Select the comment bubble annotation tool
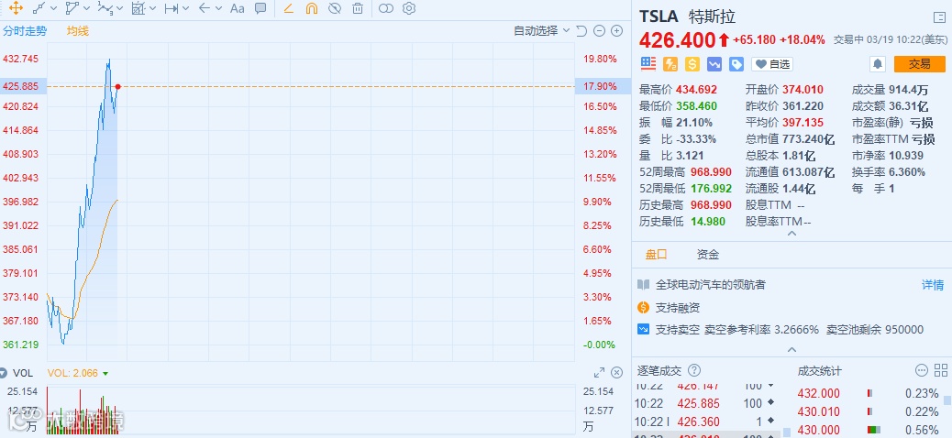 tap(260, 8)
